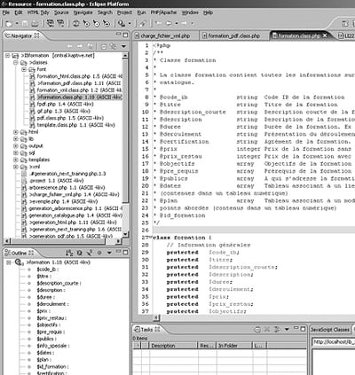Screen dimensions: 355x375
Task: Click the Description column header in Tasks
Action: [173, 345]
